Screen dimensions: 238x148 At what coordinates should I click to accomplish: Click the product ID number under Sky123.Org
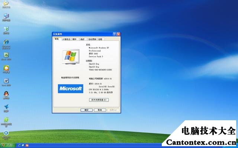tap(100, 70)
